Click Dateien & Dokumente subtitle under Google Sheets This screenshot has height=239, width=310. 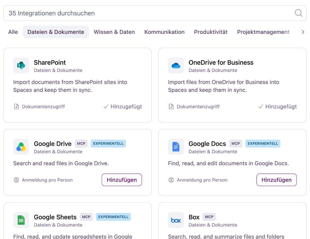coord(58,225)
